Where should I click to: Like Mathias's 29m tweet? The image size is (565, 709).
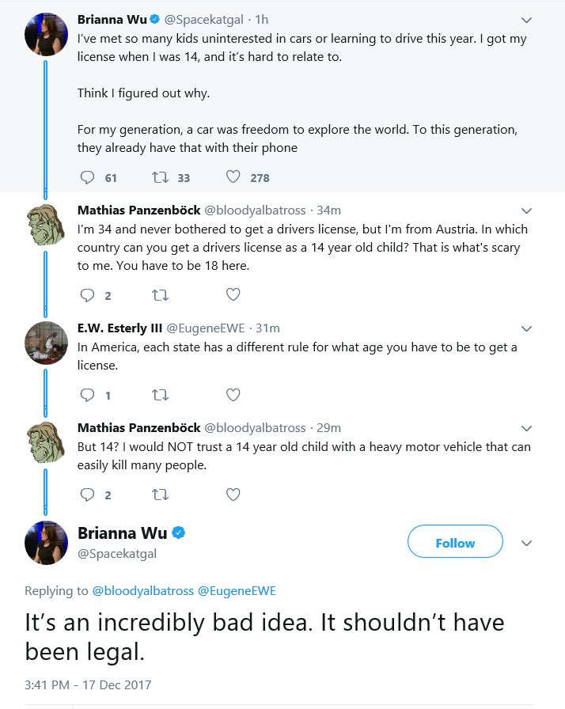pyautogui.click(x=233, y=495)
